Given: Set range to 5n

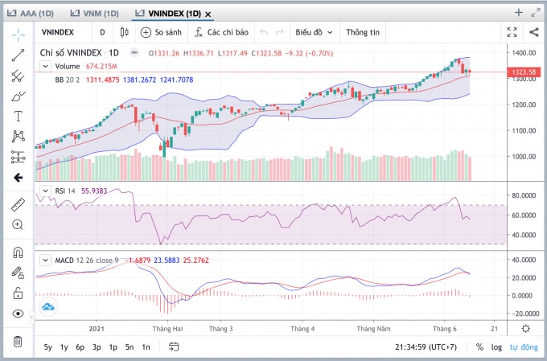Looking at the screenshot, I should tap(130, 347).
